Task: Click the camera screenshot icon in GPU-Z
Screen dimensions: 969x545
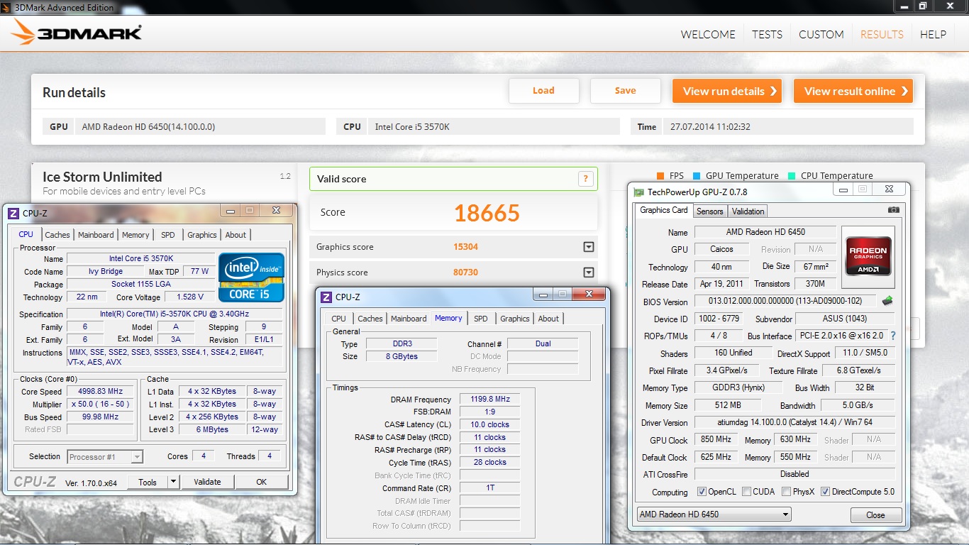Action: (893, 210)
